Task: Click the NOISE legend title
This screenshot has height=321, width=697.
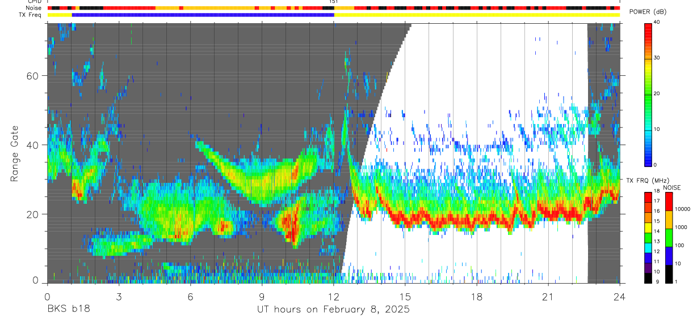Action: [671, 187]
